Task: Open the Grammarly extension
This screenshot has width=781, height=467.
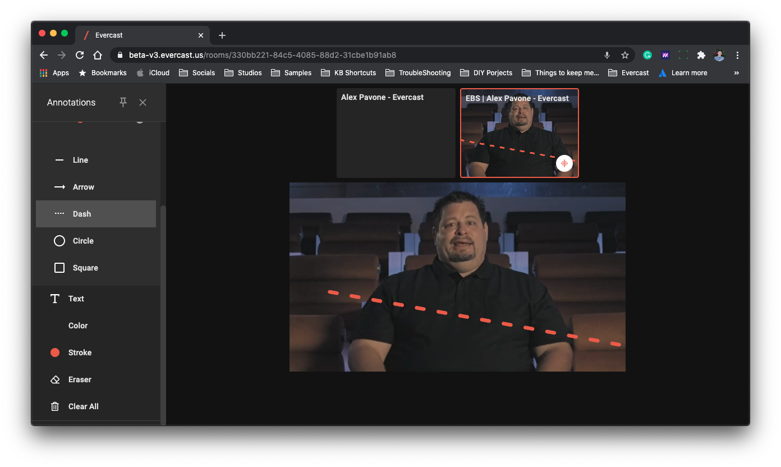Action: [647, 55]
